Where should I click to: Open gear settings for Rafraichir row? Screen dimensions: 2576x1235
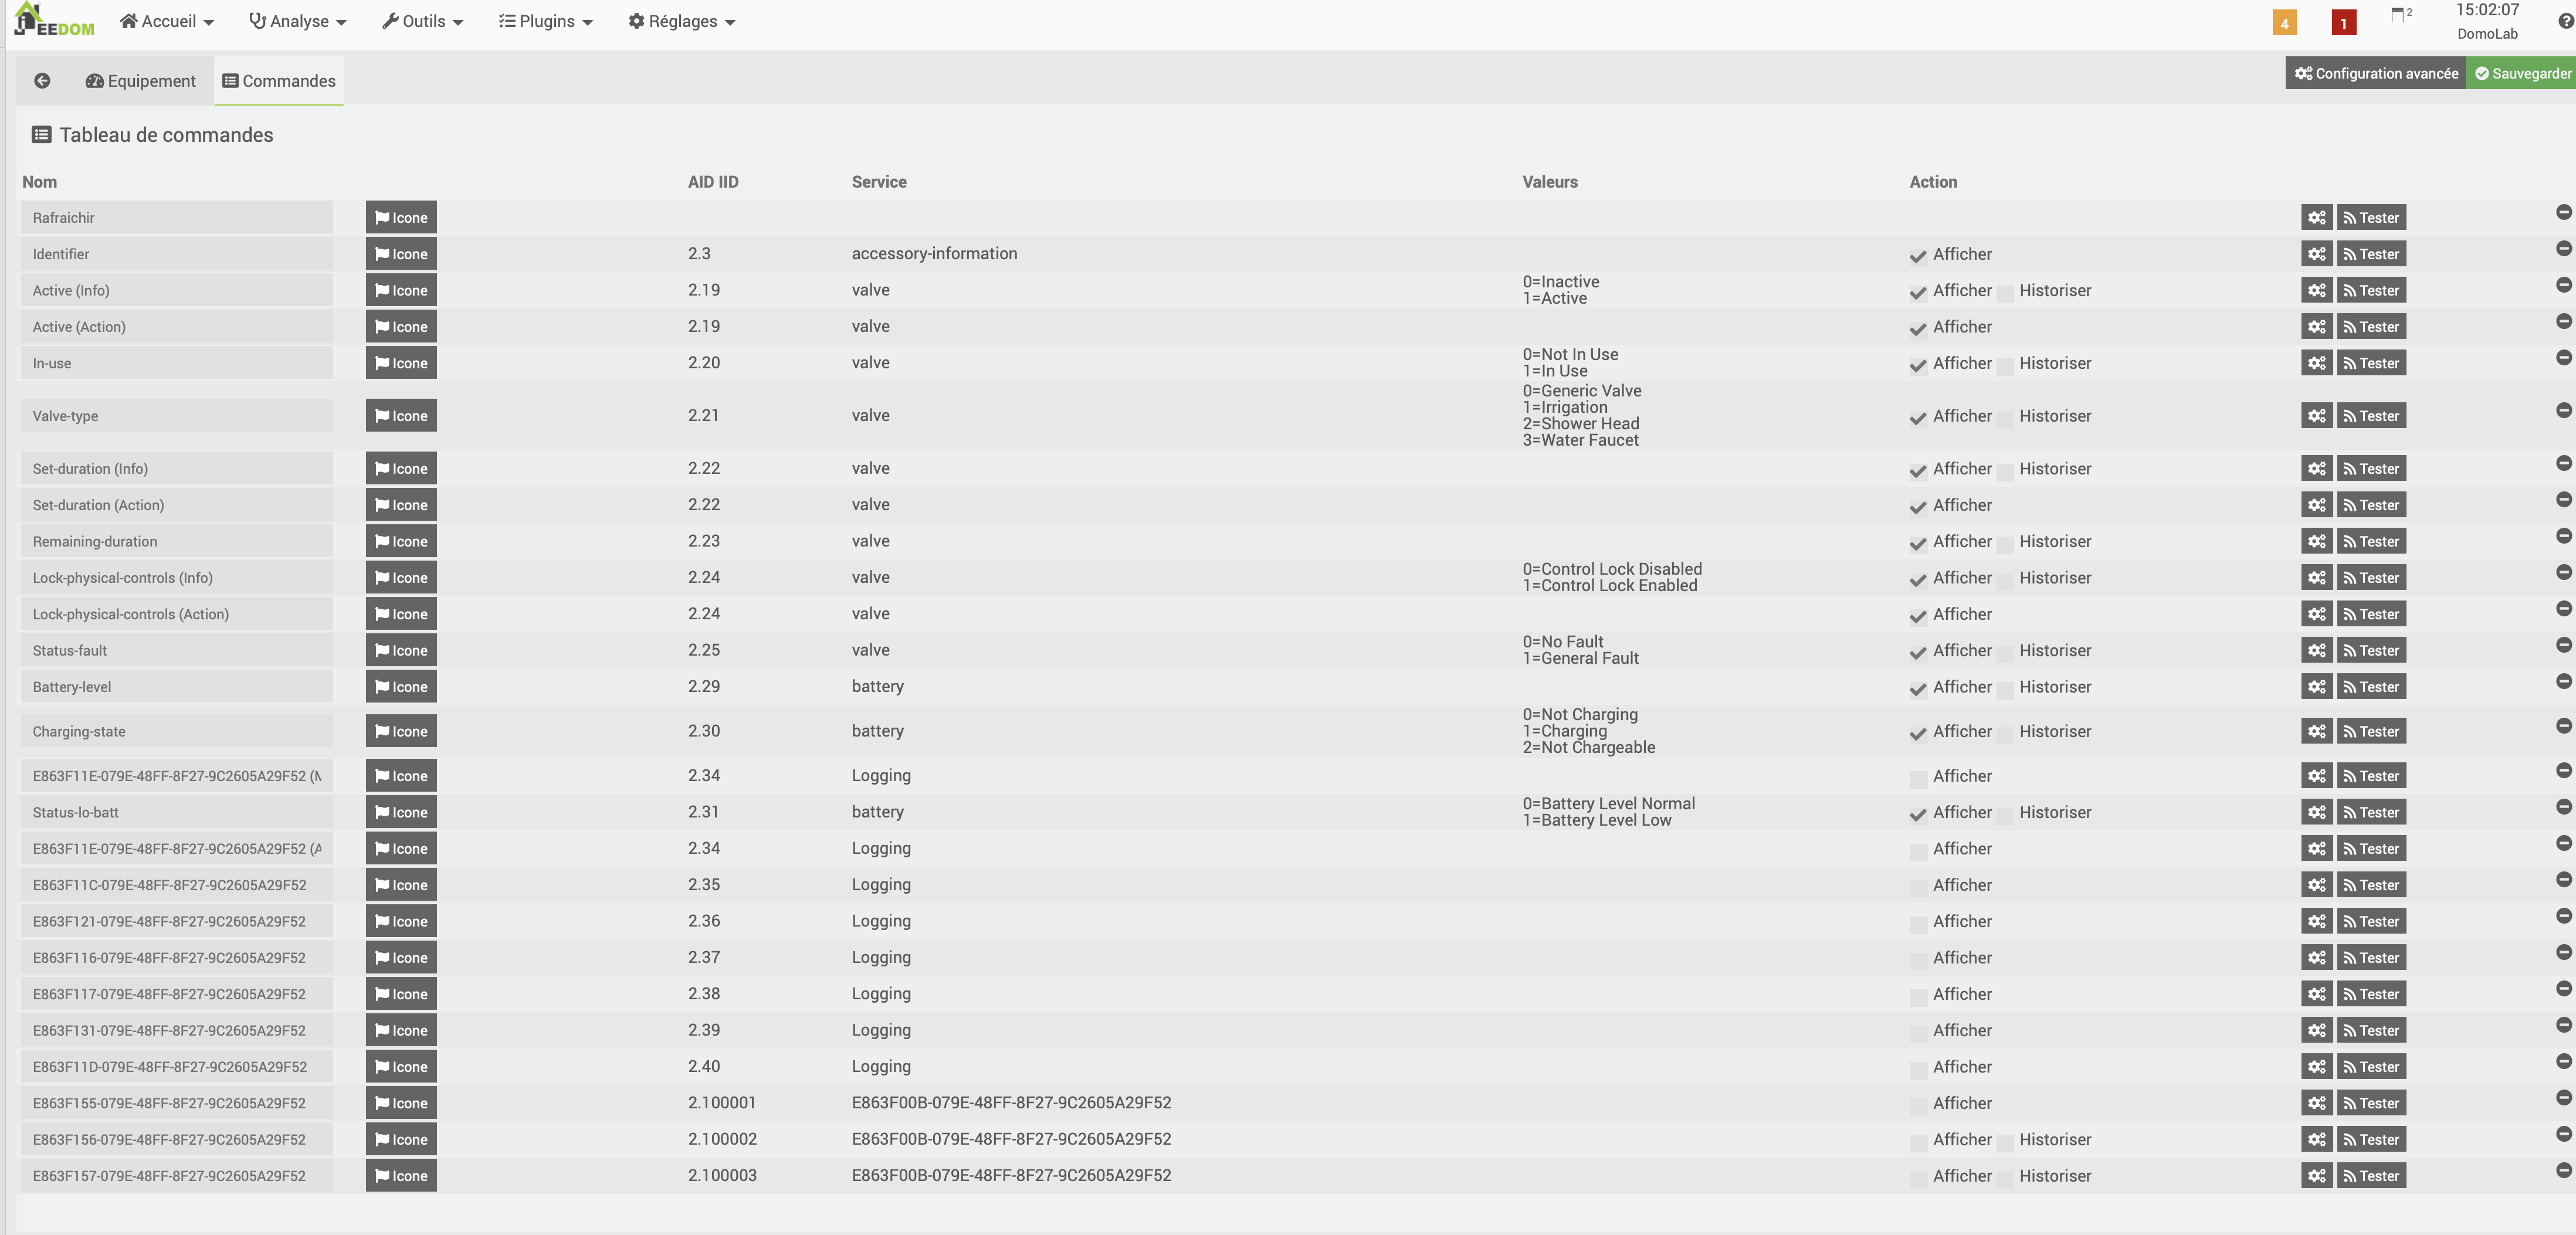click(x=2316, y=218)
